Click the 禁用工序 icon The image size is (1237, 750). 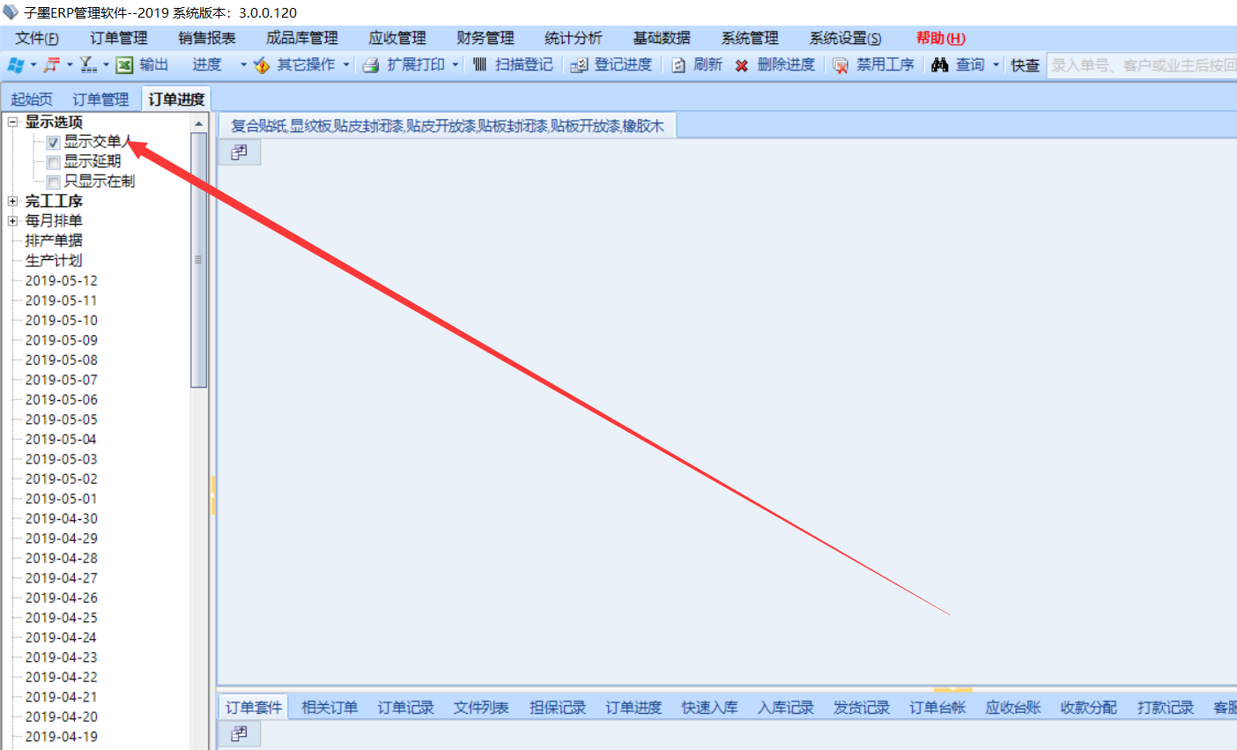pos(841,65)
